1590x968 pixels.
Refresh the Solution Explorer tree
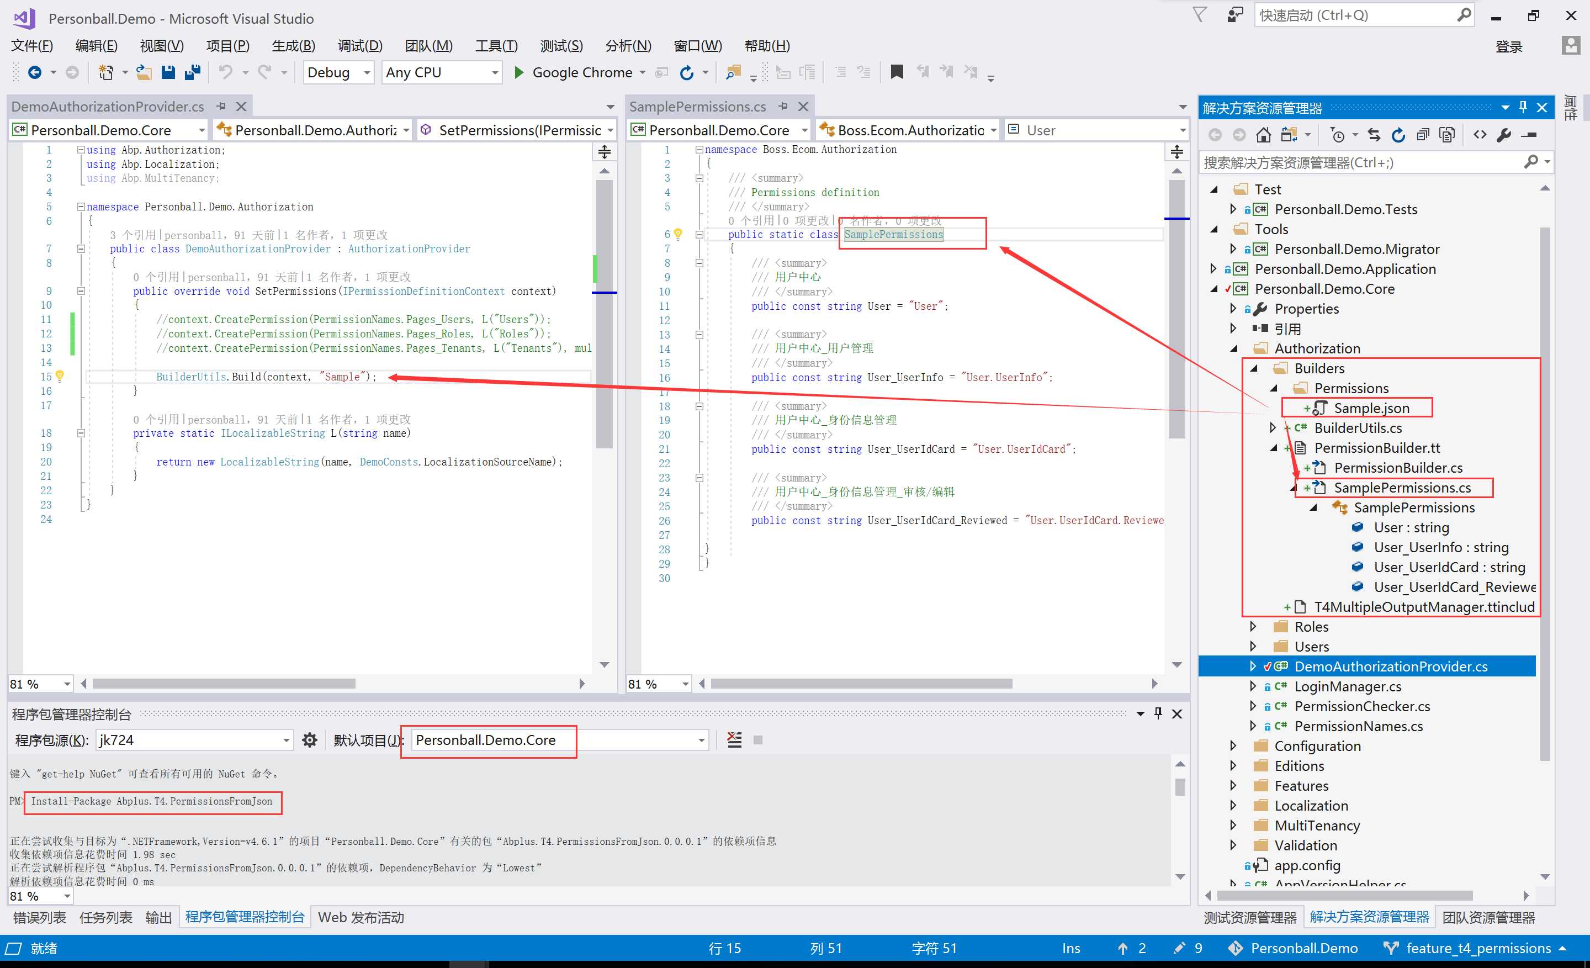(x=1398, y=135)
